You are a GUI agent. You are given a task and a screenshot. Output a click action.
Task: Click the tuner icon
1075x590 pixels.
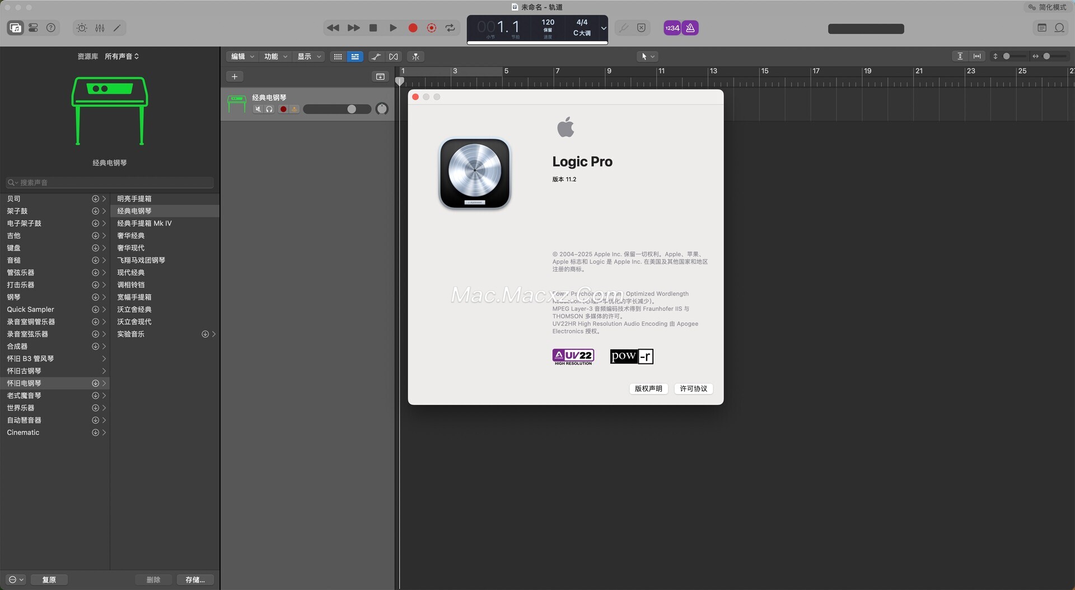pyautogui.click(x=624, y=28)
